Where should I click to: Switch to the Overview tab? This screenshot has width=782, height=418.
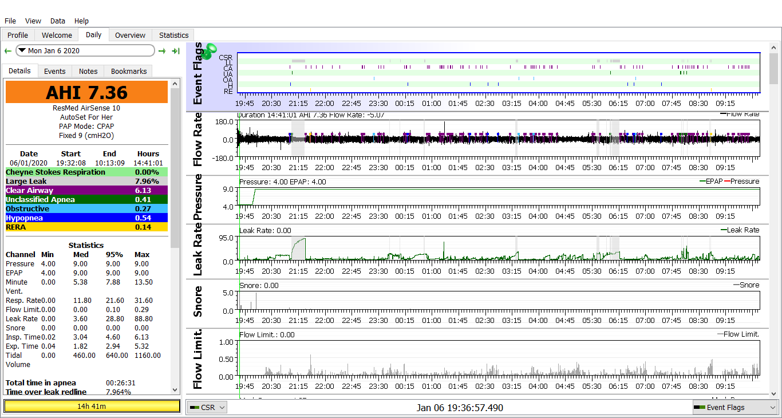coord(130,35)
